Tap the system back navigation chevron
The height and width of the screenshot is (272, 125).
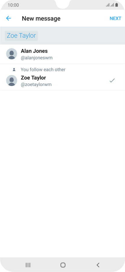(98, 265)
